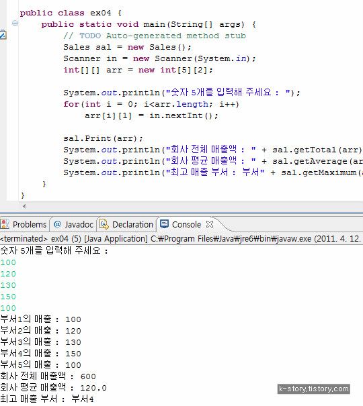Viewport: 363px width, 406px height.
Task: Click the editor horizontal scroll left arrow
Action: click(x=24, y=207)
